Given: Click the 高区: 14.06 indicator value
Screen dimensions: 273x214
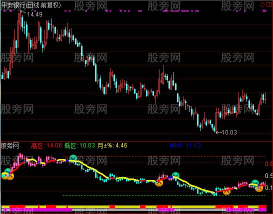Looking at the screenshot, I should [46, 145].
